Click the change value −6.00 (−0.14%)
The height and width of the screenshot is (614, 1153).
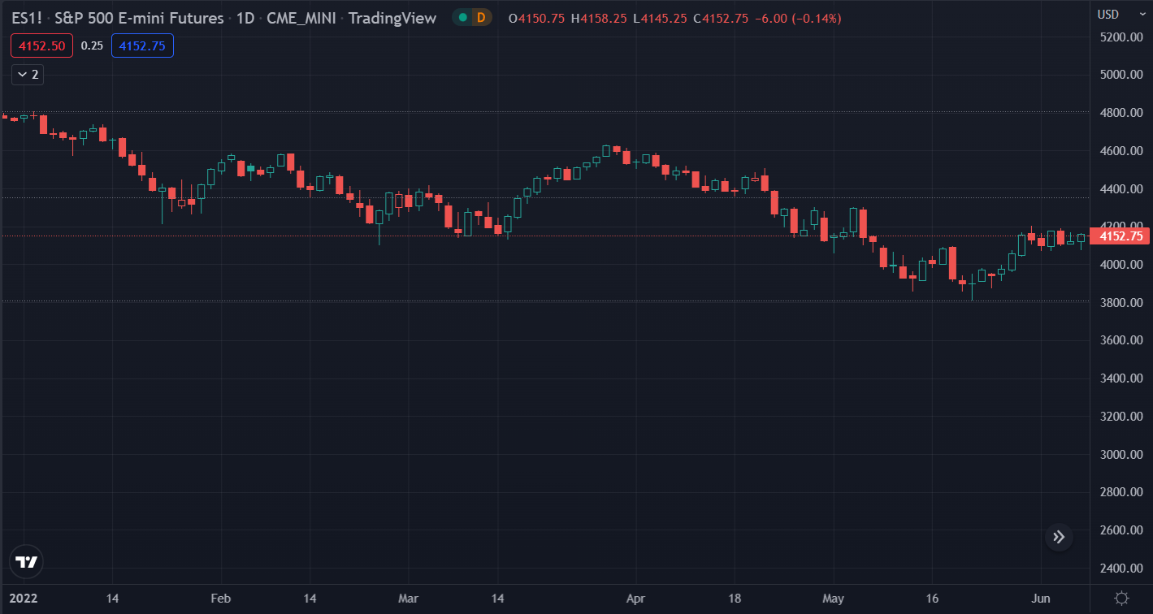click(798, 18)
